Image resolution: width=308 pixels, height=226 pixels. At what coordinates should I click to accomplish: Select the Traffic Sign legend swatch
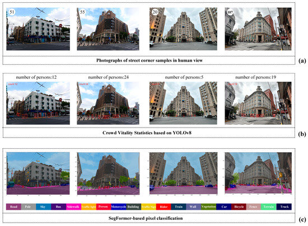pos(149,207)
